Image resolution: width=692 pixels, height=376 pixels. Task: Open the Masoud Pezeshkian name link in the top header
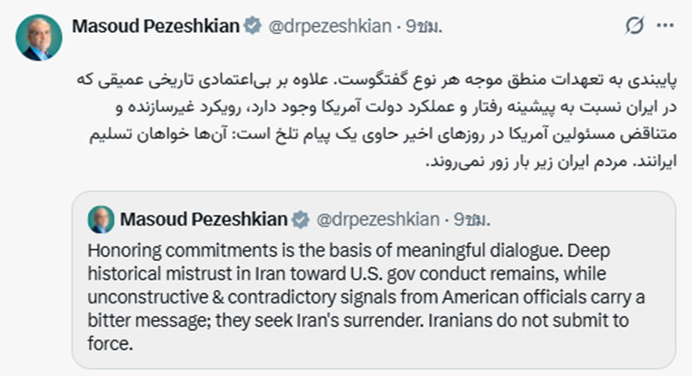click(156, 27)
